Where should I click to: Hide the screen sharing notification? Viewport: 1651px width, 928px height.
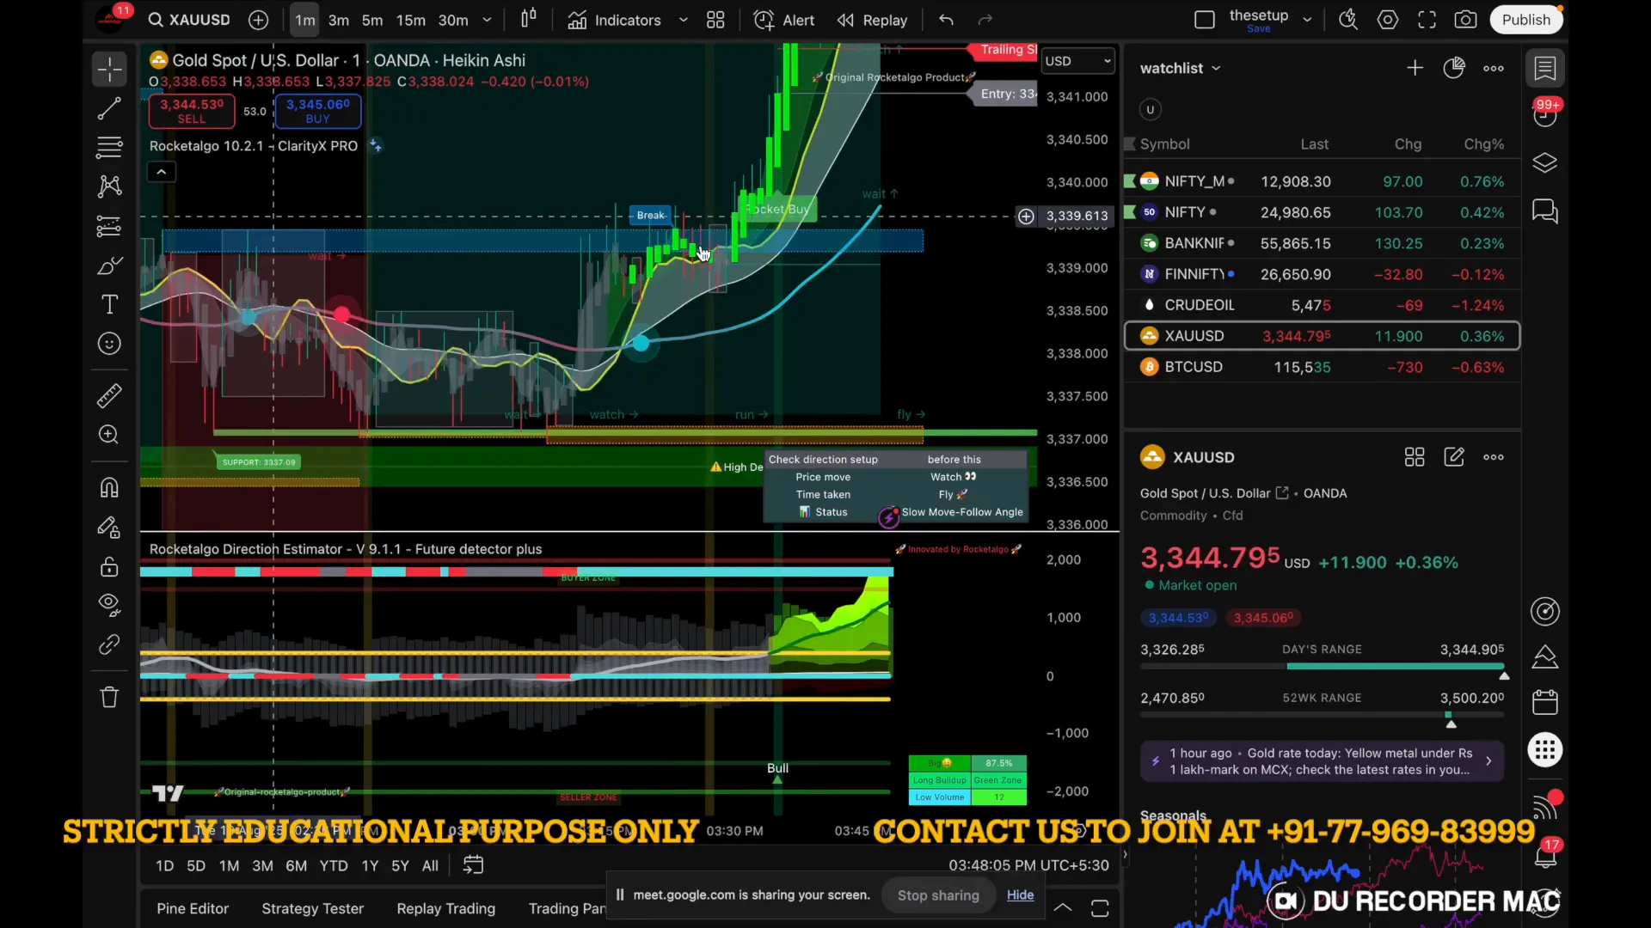pos(1020,895)
